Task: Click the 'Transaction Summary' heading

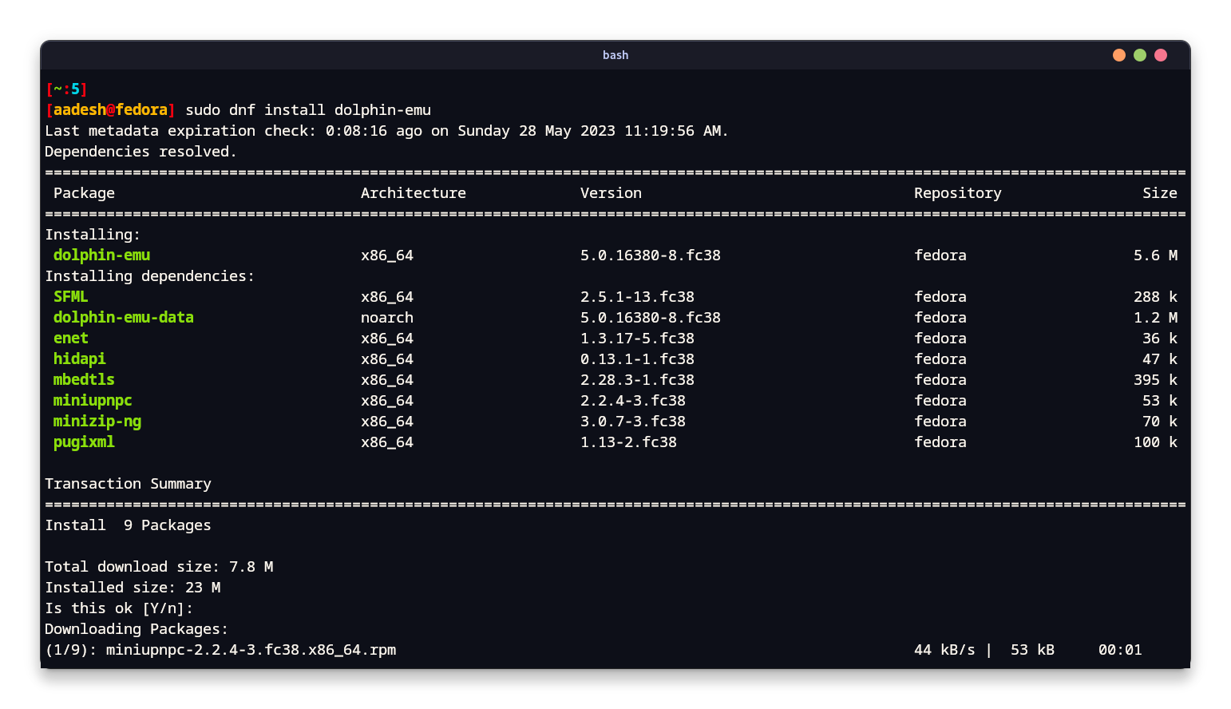Action: pyautogui.click(x=128, y=483)
